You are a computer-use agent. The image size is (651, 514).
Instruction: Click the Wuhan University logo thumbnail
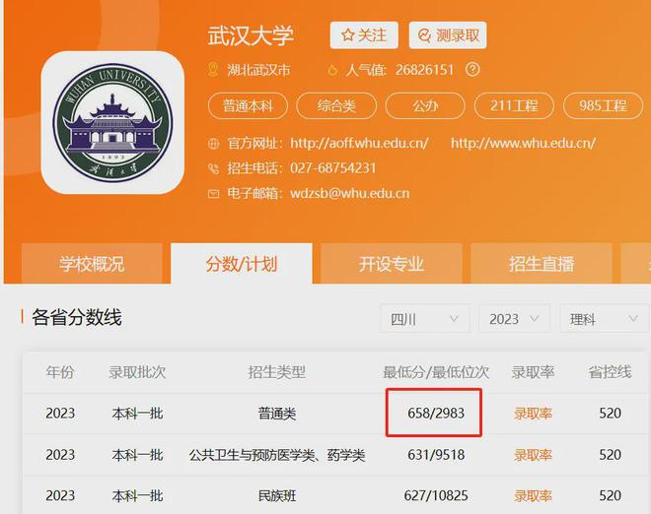tap(112, 122)
